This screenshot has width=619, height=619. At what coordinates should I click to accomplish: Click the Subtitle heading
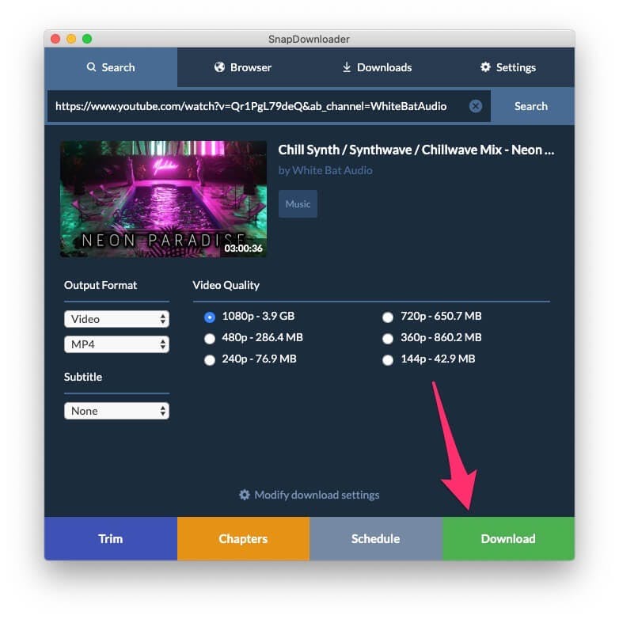click(83, 377)
